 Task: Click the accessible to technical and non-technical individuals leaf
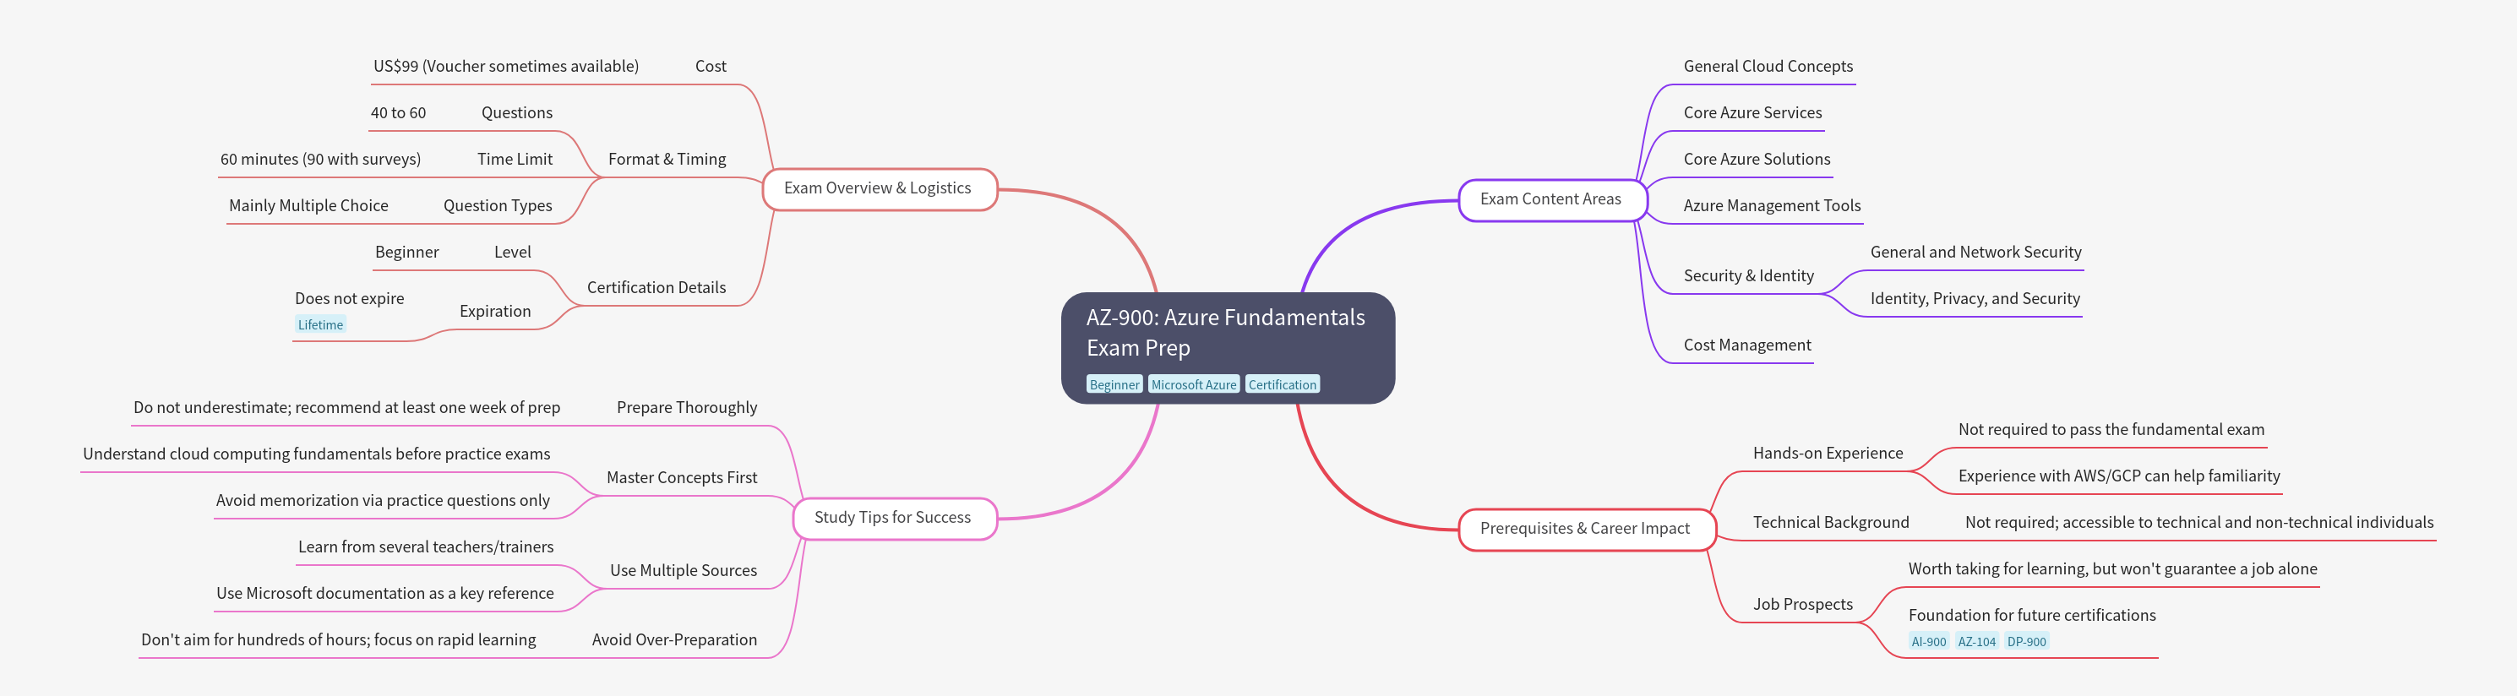point(2199,522)
